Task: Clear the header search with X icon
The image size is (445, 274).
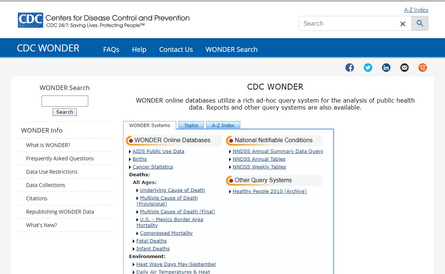Action: click(403, 24)
